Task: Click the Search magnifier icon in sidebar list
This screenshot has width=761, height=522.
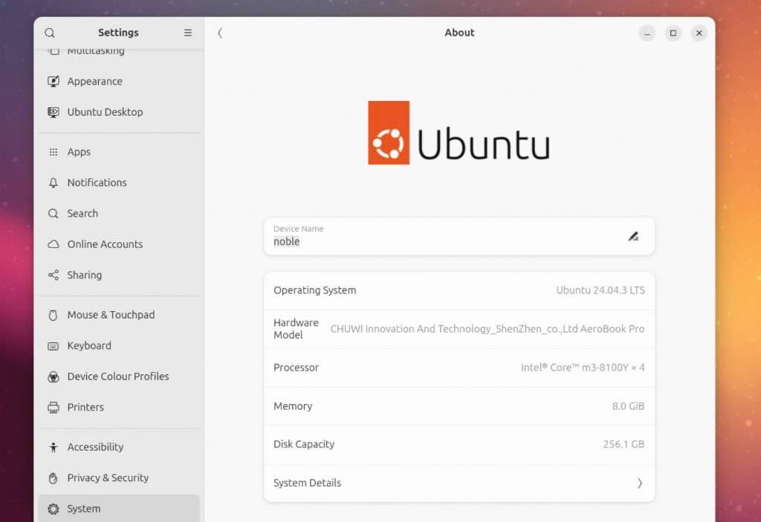Action: pos(54,213)
